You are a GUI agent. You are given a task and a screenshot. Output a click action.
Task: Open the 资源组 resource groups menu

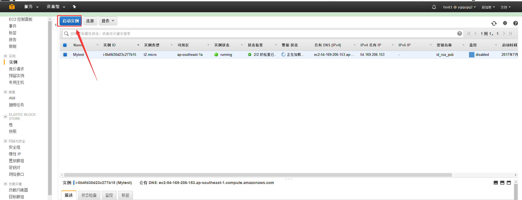coord(56,7)
